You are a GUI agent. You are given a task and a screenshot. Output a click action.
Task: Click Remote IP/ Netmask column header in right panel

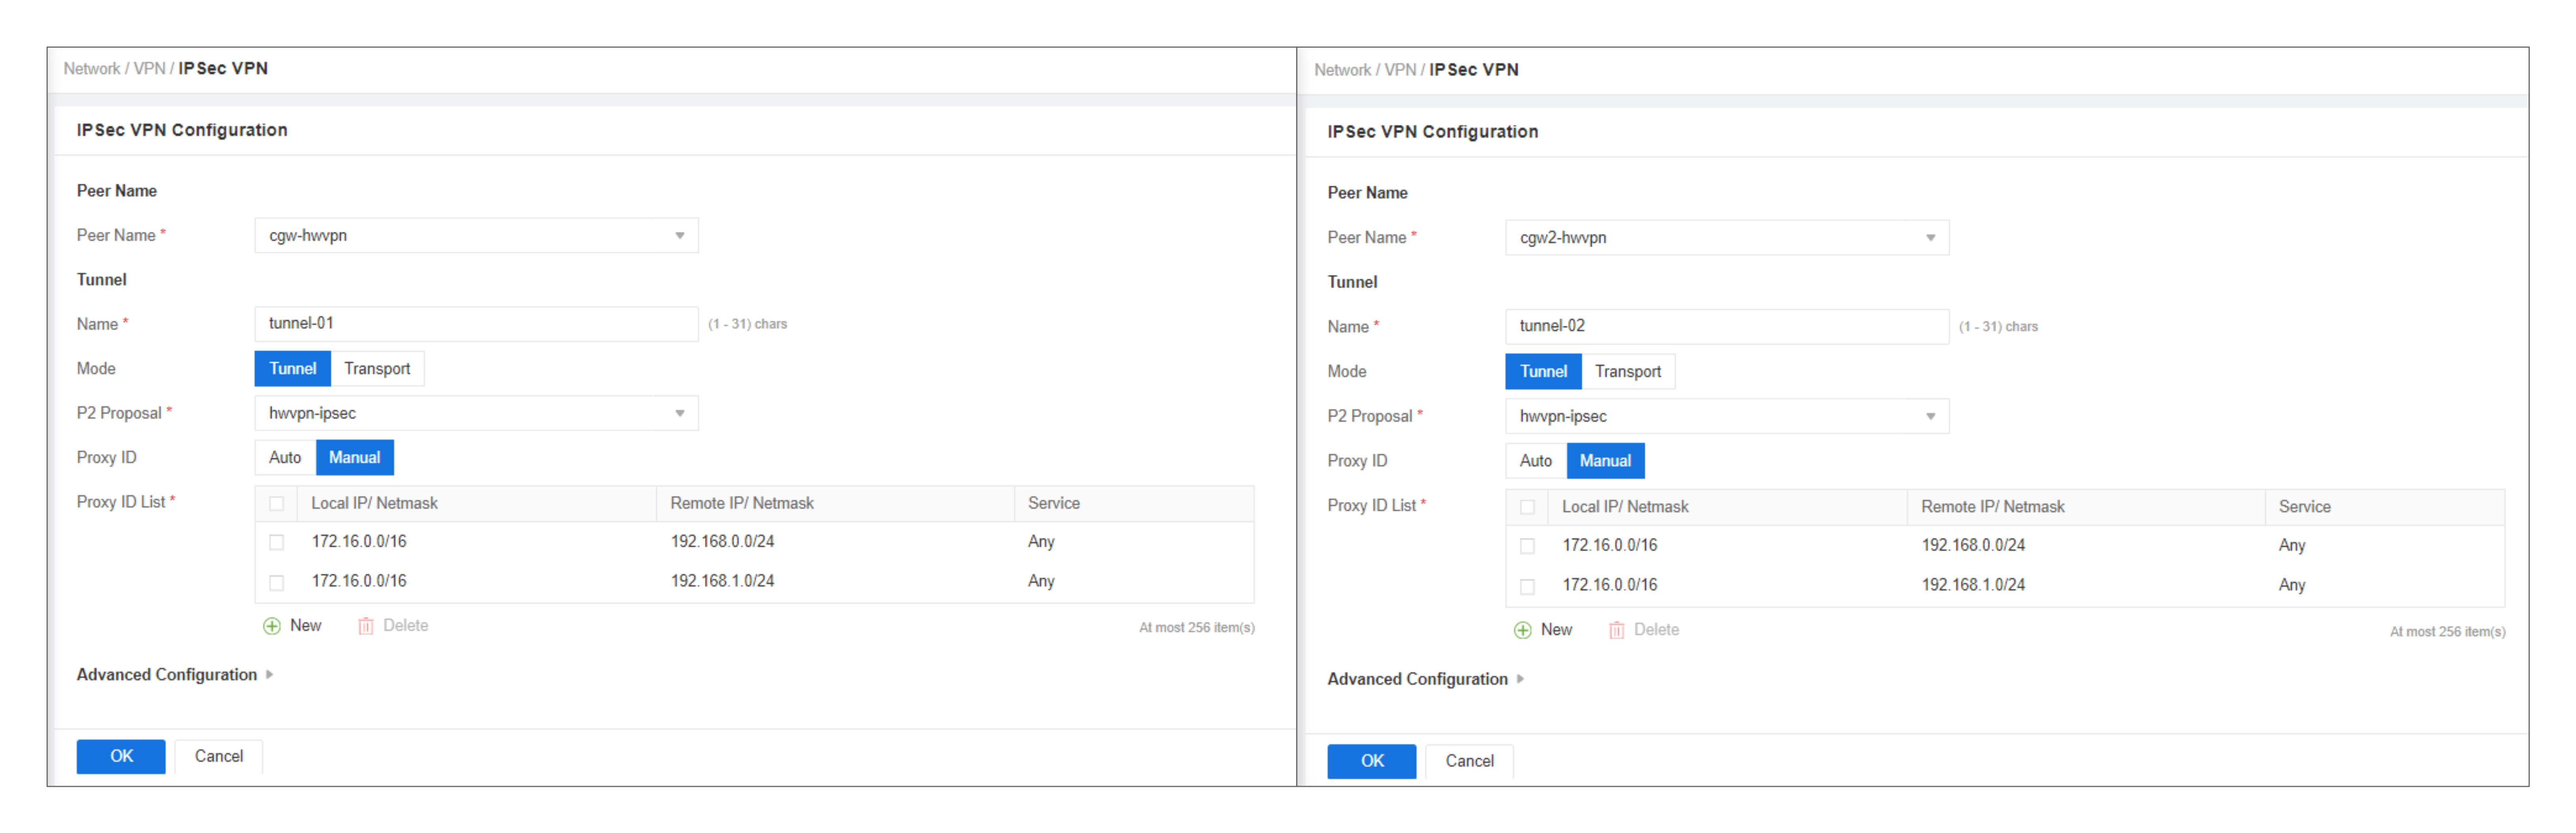[x=1993, y=507]
